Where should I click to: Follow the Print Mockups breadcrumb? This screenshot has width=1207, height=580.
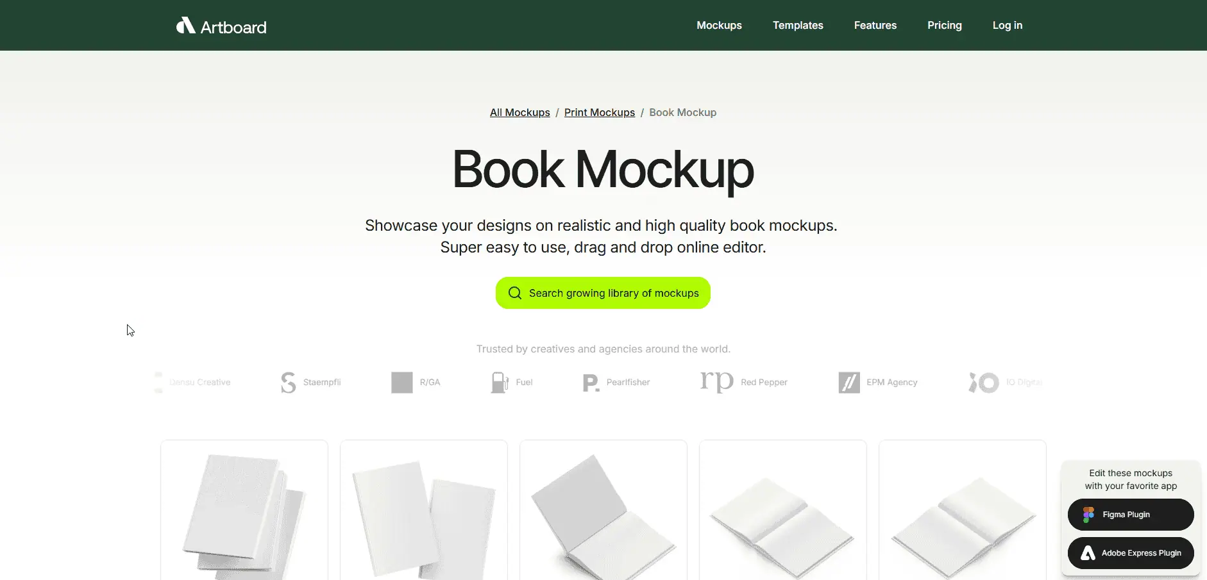(599, 113)
